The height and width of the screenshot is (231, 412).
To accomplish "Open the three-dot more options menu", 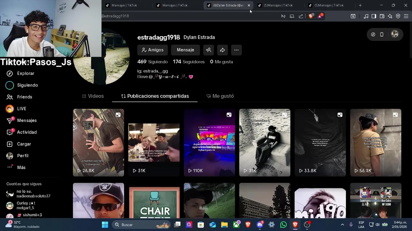I will [236, 50].
